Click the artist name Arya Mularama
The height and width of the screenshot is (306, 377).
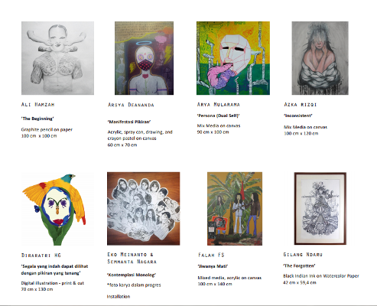[218, 105]
